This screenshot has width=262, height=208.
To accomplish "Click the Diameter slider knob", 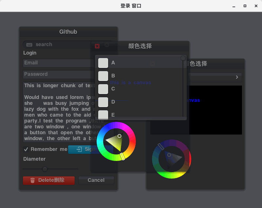I will [45, 169].
